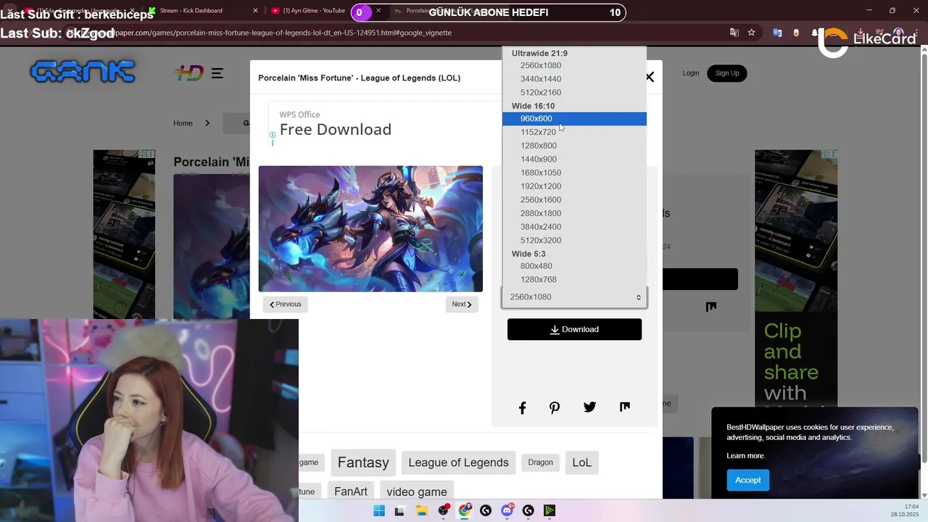Viewport: 928px width, 522px height.
Task: Select 2880x1800 resolution option
Action: tap(574, 213)
